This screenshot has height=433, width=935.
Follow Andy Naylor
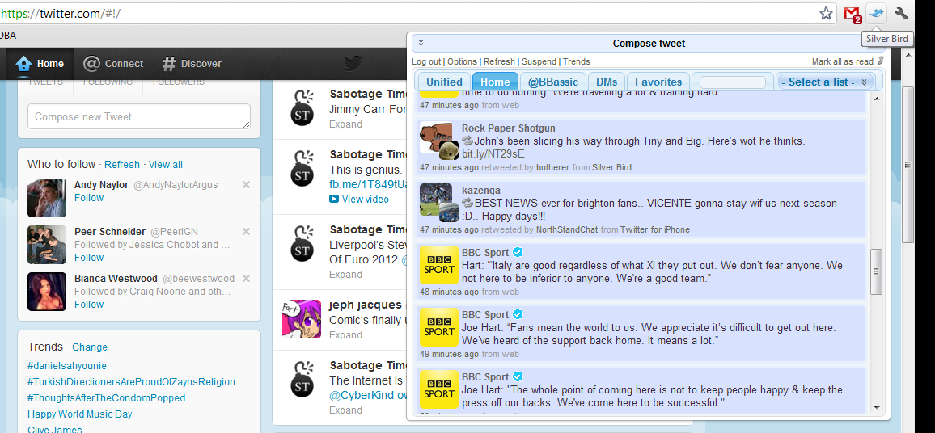point(89,198)
